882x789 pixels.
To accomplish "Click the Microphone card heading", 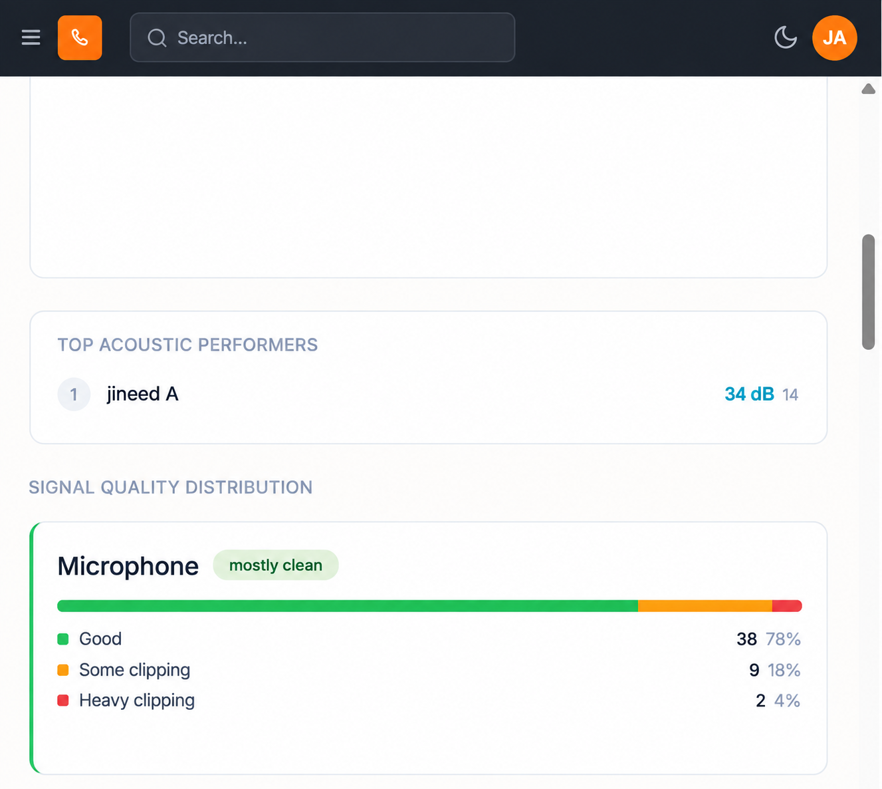I will click(x=128, y=566).
